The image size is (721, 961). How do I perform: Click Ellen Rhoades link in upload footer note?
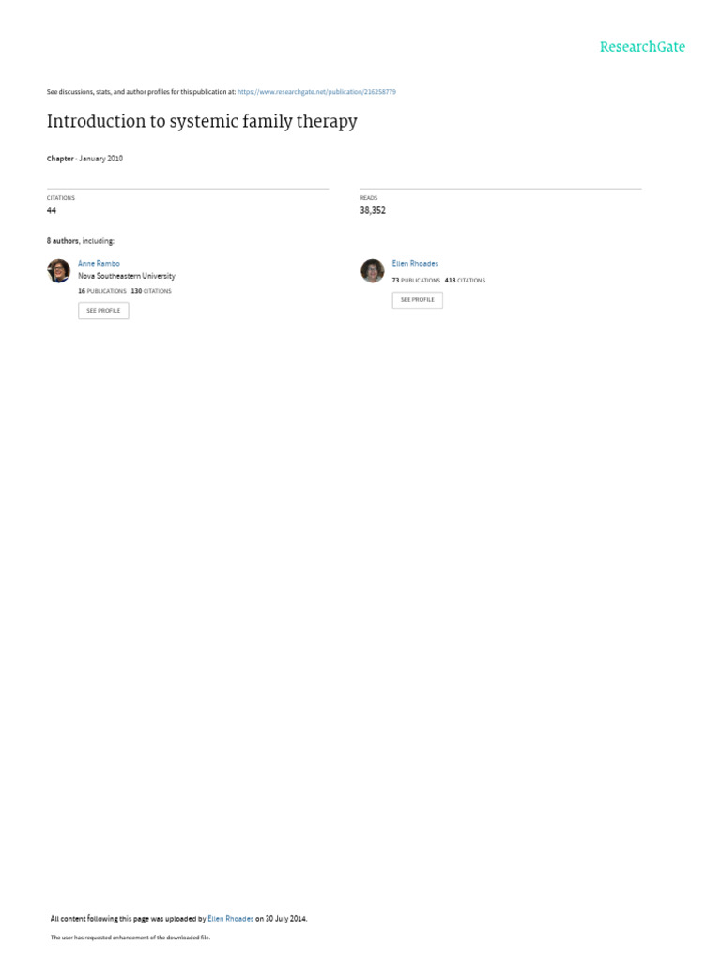click(231, 919)
